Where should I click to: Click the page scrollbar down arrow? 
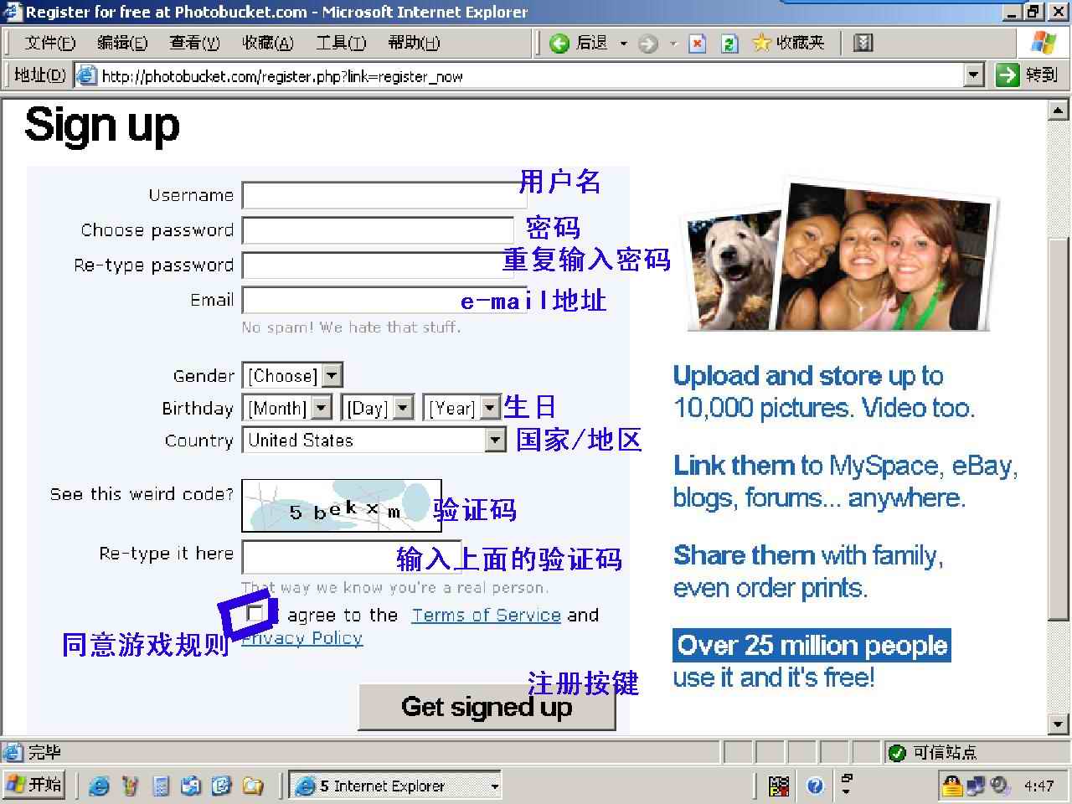pyautogui.click(x=1058, y=724)
